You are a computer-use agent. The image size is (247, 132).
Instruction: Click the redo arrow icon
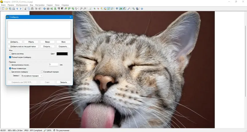[40, 9]
